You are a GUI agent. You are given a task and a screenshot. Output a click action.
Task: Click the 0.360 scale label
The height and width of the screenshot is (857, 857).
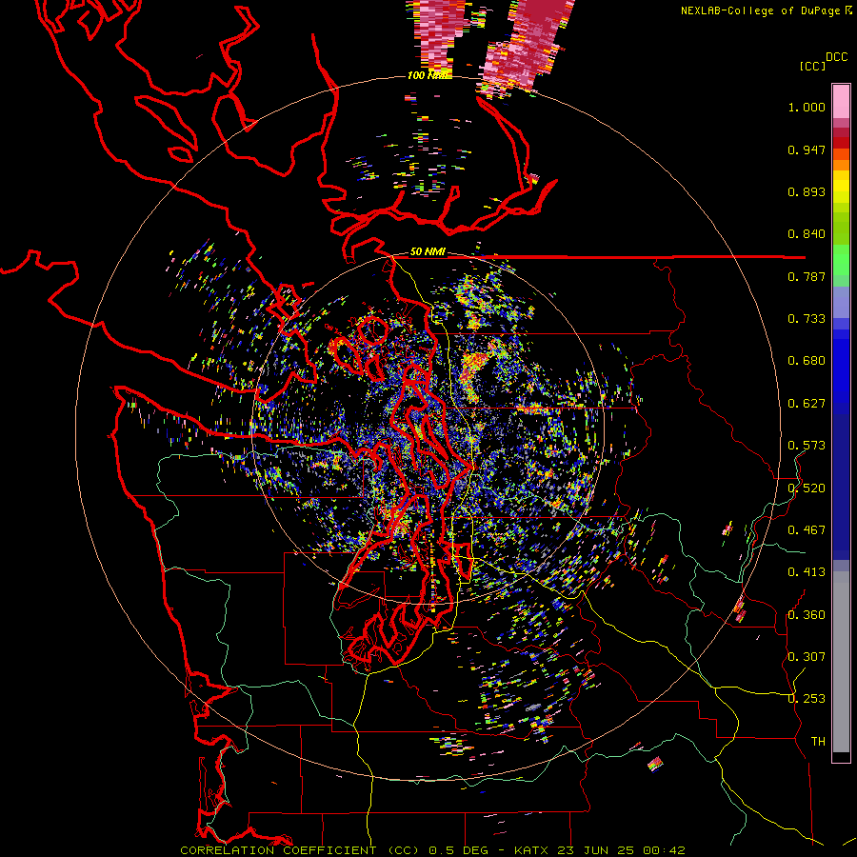coord(807,615)
